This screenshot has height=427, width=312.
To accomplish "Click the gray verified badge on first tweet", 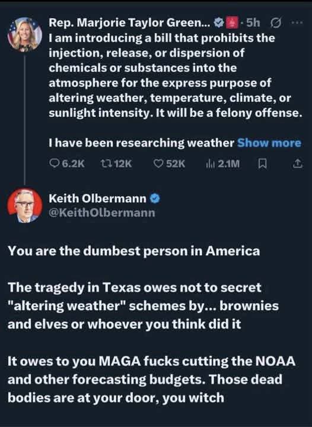I will (x=218, y=23).
